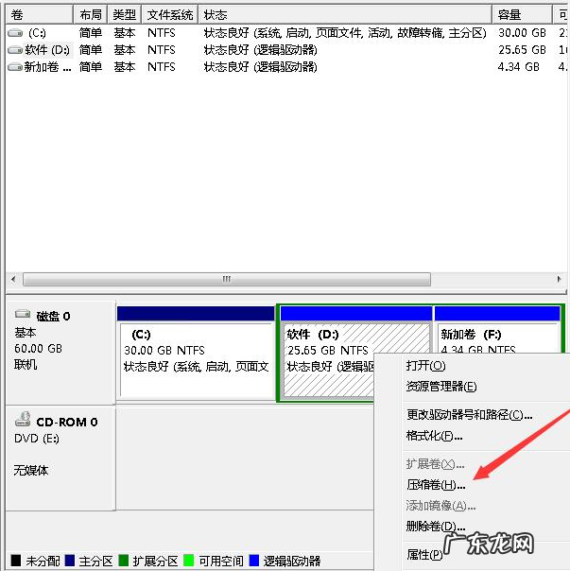Click the 新加卷 volume name in the list
This screenshot has height=571, width=570.
(47, 67)
